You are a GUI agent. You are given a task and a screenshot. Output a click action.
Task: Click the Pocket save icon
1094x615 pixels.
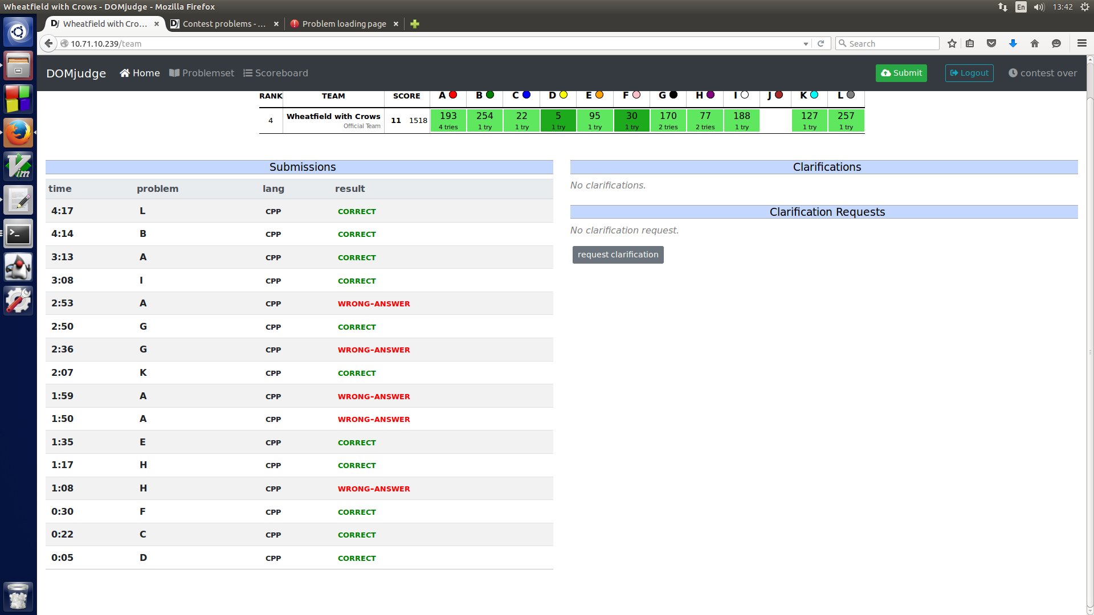tap(991, 43)
